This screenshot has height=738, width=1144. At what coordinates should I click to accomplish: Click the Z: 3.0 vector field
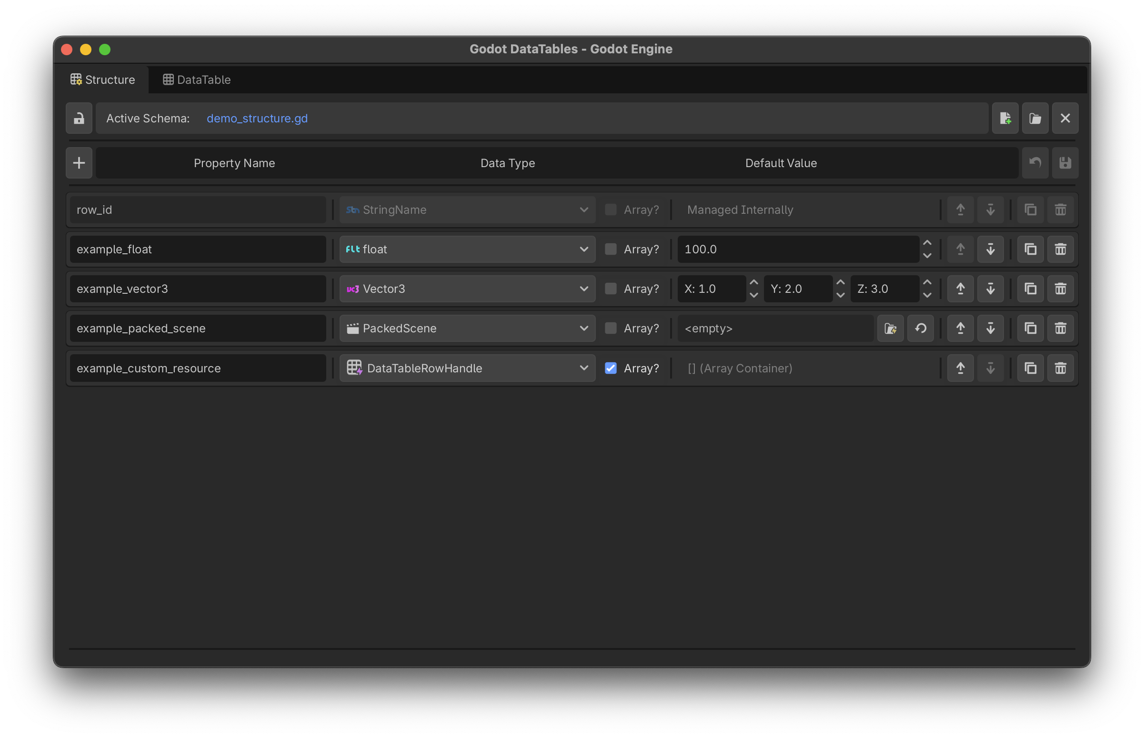tap(884, 289)
